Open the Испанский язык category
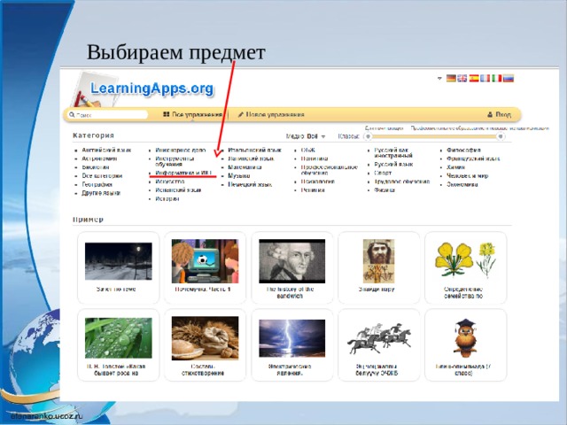The height and width of the screenshot is (425, 567). click(x=178, y=190)
